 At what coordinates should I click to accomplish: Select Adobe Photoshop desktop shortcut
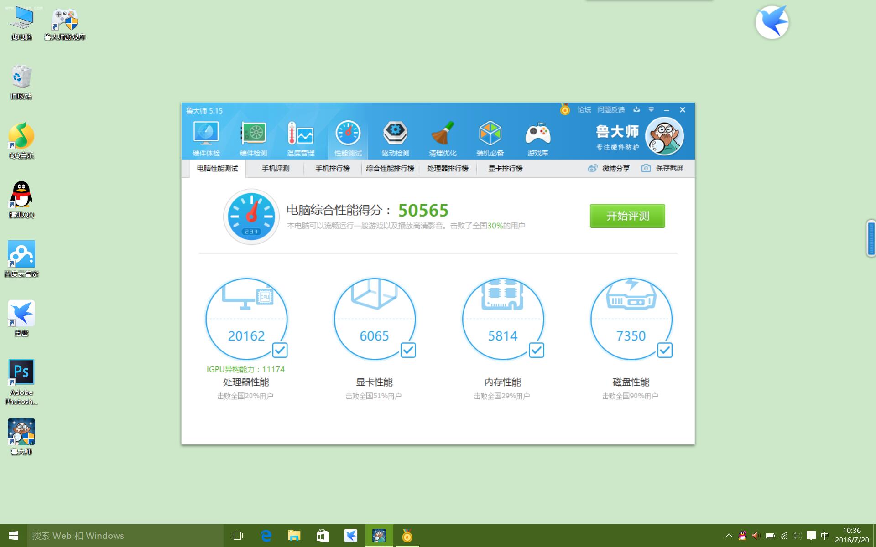tap(21, 382)
